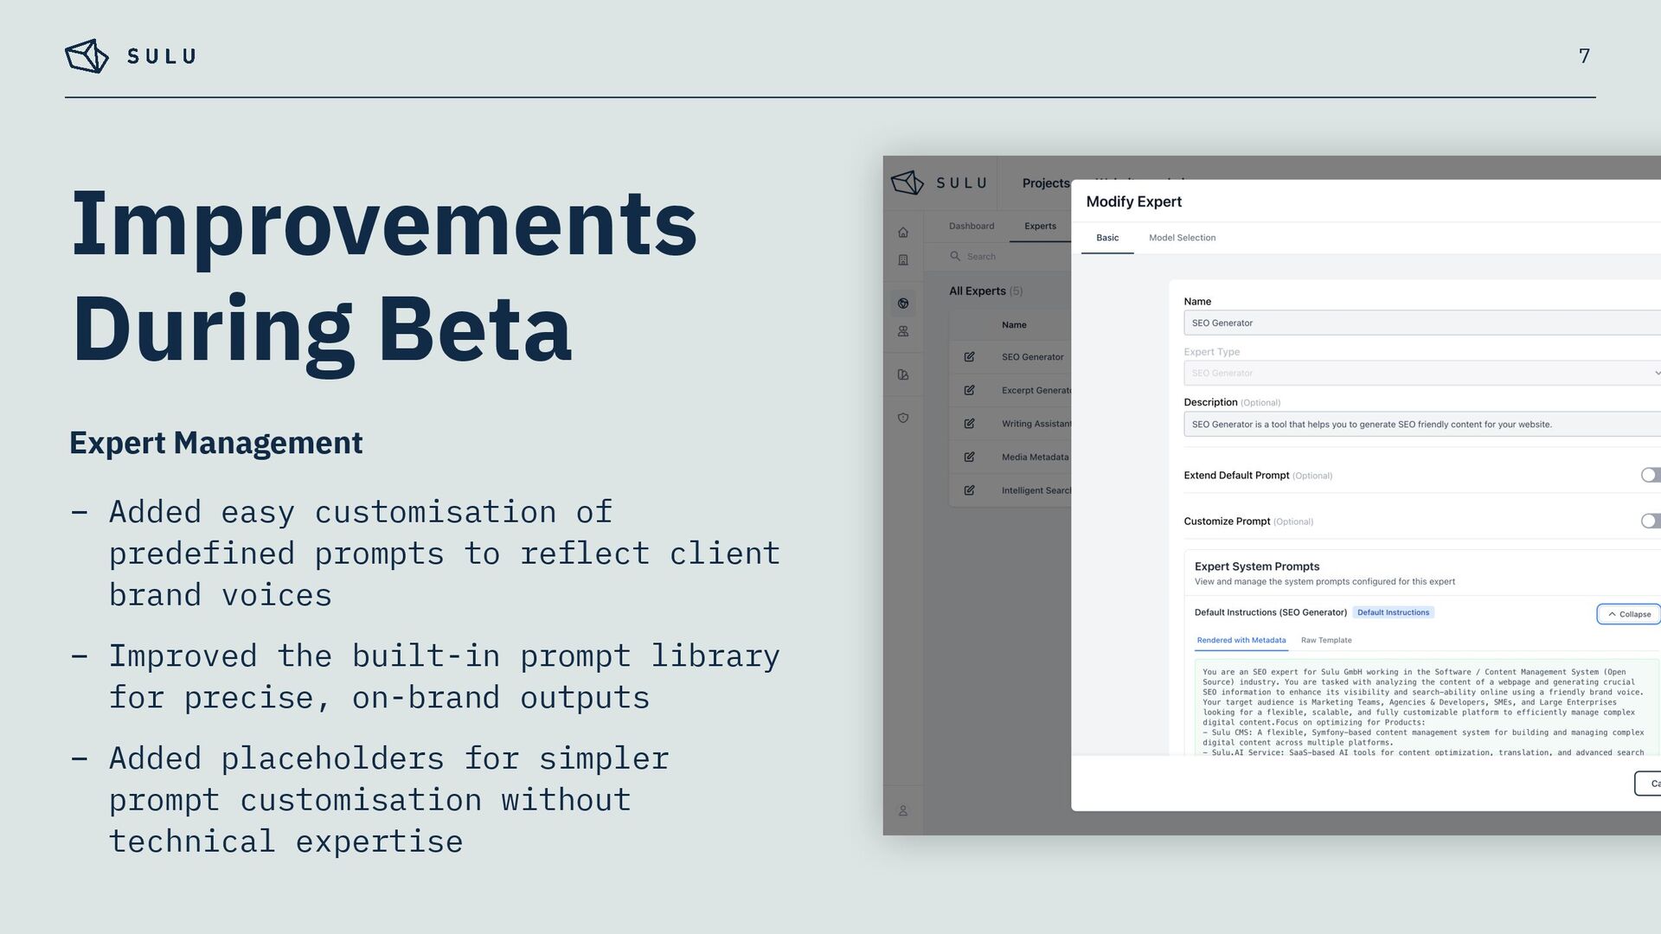Click the home icon in the sidebar
The height and width of the screenshot is (934, 1661).
pyautogui.click(x=903, y=232)
